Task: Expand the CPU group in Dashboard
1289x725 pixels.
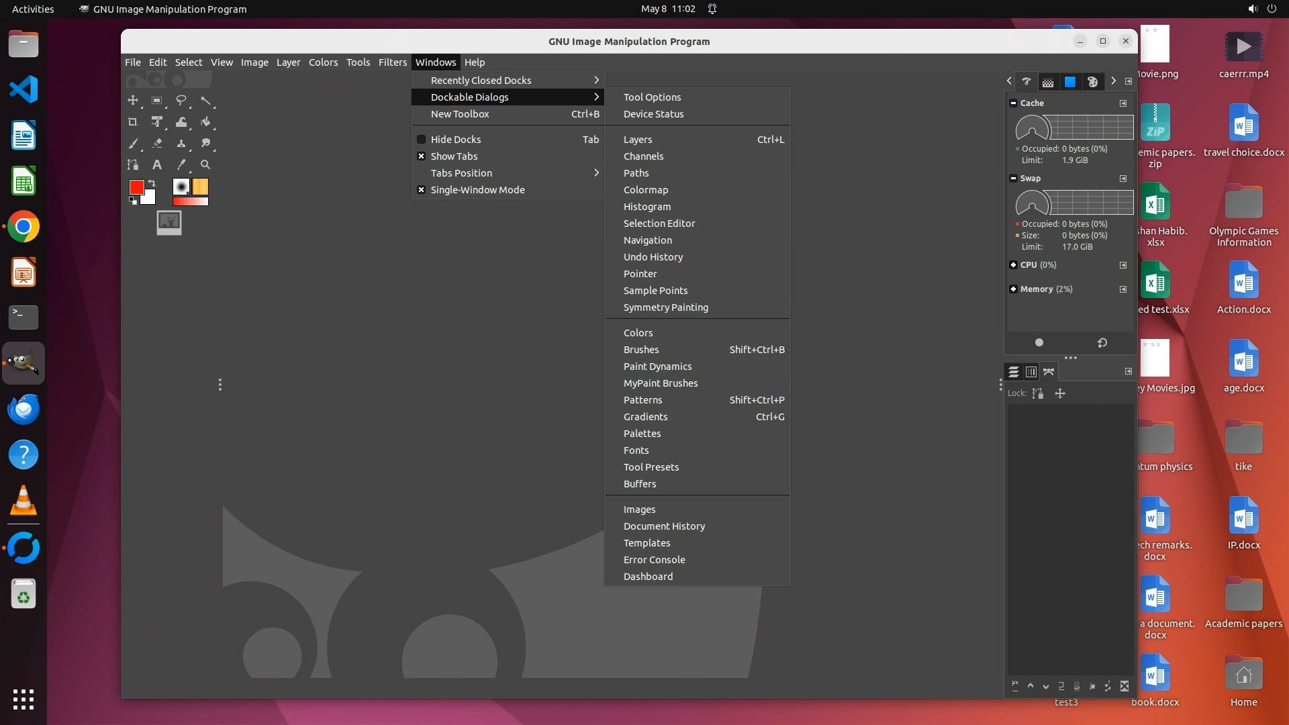Action: 1013,265
